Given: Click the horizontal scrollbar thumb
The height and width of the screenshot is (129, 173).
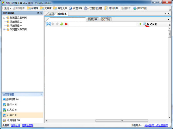Looking at the screenshot, I should tap(122, 121).
